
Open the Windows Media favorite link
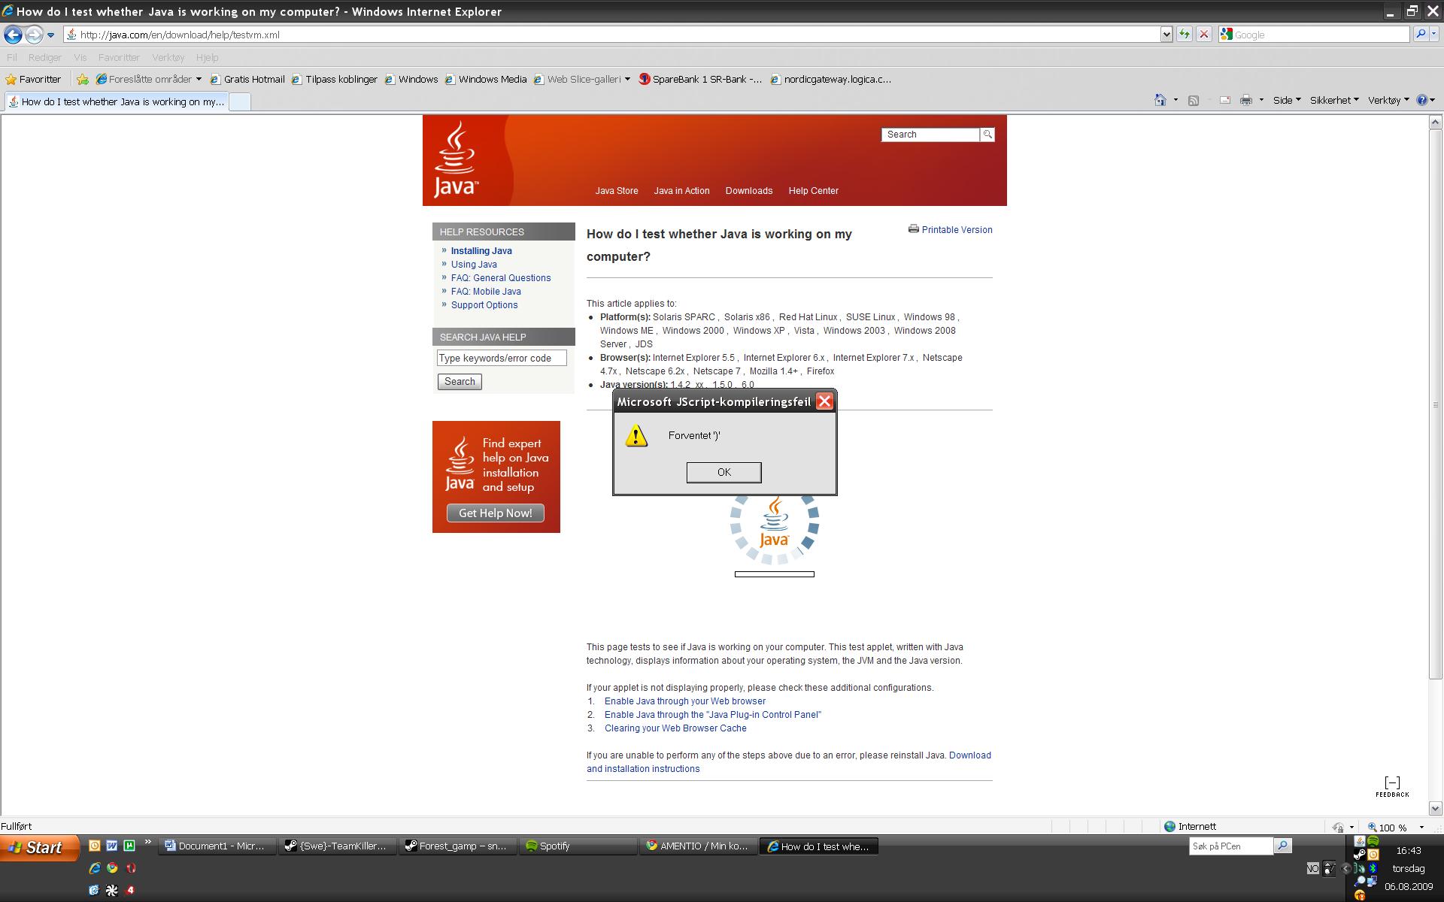[x=485, y=79]
